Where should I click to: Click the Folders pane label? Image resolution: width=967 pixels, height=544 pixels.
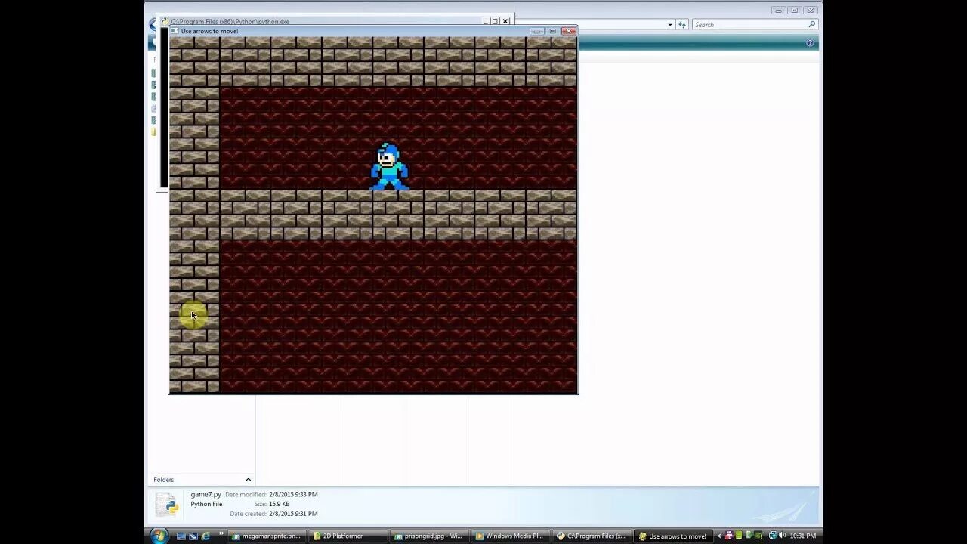(x=163, y=480)
